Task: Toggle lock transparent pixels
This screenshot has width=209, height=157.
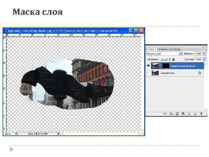Action: coord(162,59)
